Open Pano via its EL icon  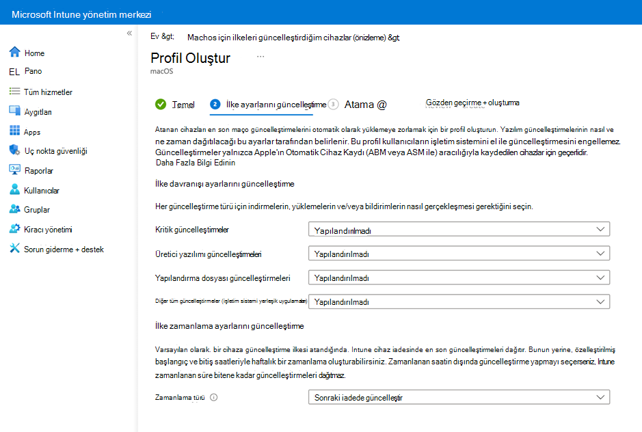pos(14,72)
